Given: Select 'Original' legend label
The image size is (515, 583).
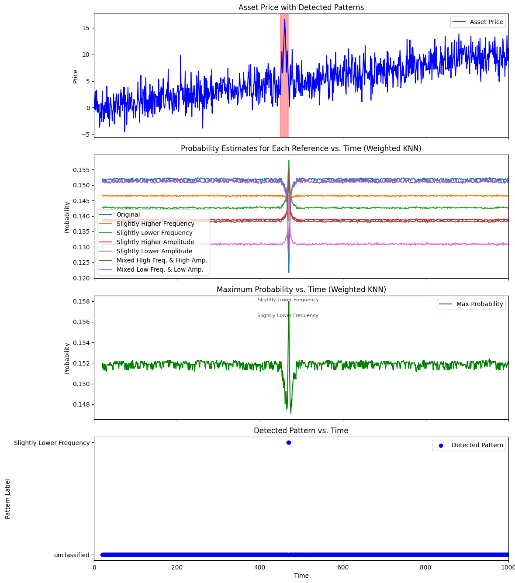Looking at the screenshot, I should point(128,214).
